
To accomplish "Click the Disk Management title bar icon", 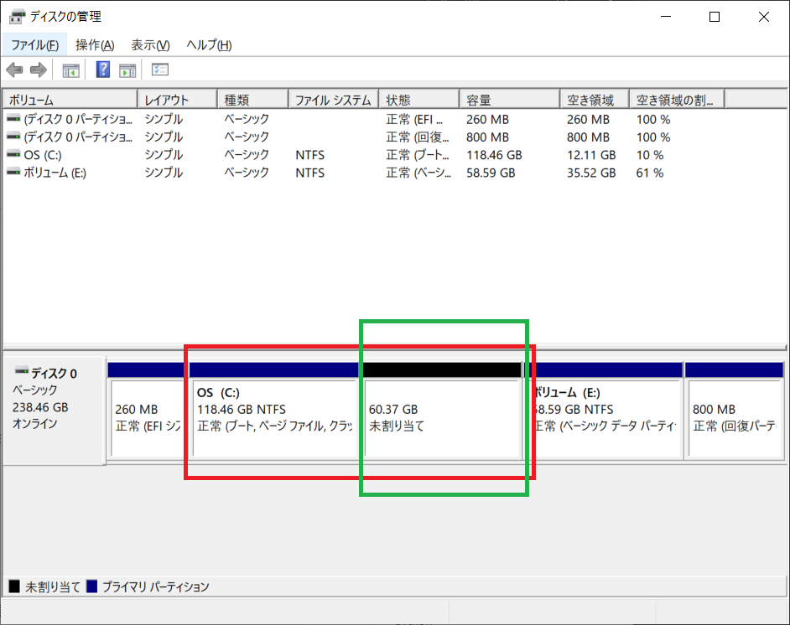I will point(17,17).
